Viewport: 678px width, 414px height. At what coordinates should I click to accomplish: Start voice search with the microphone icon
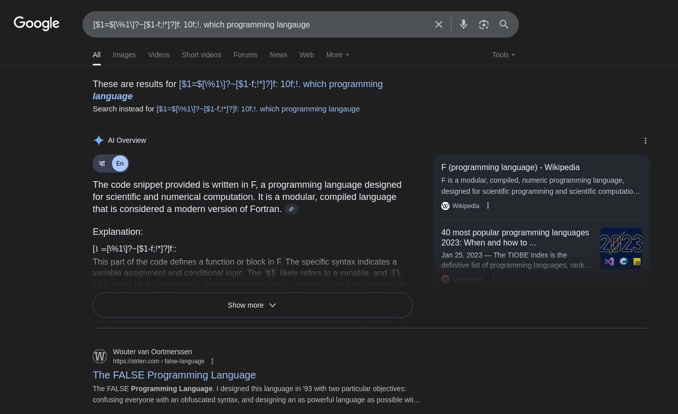point(463,24)
